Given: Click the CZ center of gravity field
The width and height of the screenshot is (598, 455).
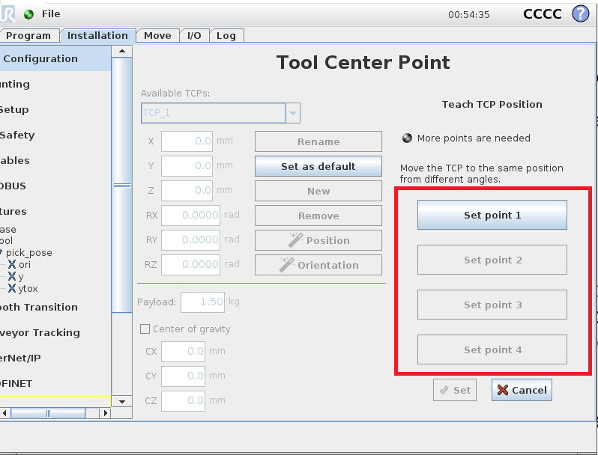Looking at the screenshot, I should click(183, 401).
